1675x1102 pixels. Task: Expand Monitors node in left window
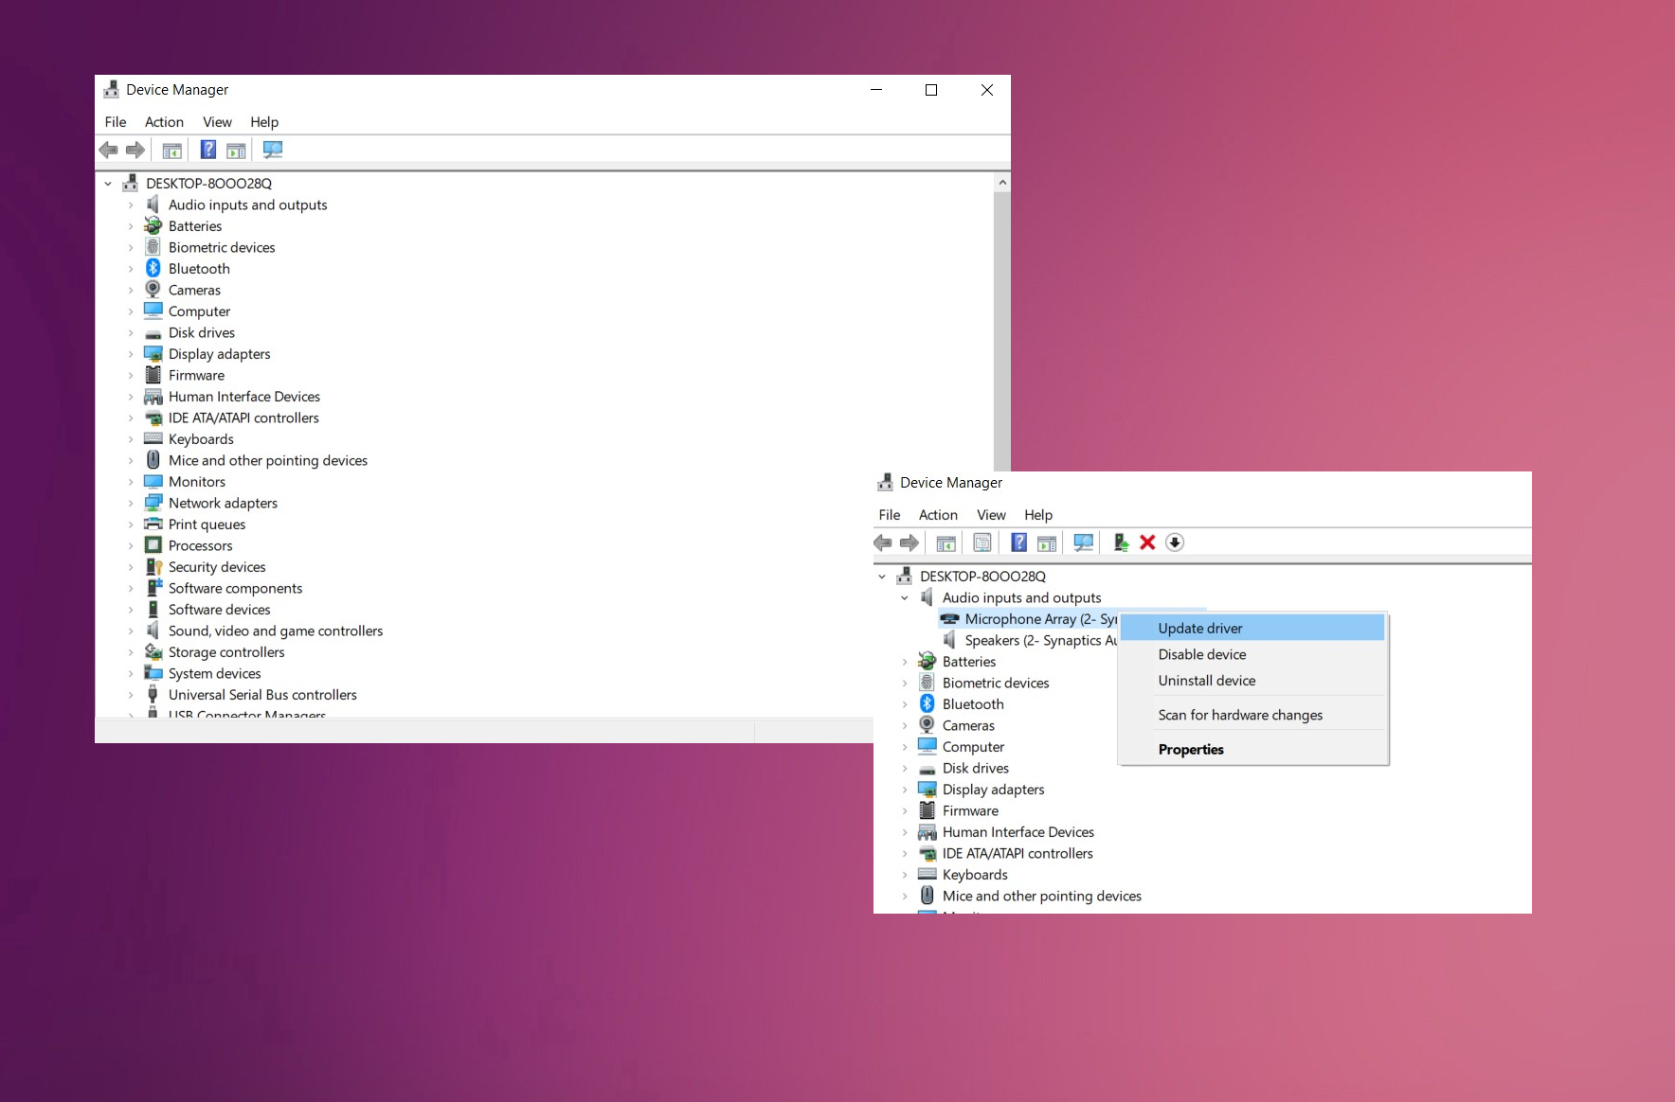pos(131,482)
